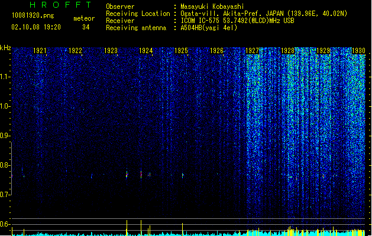
Task: Click the Receiving antenna label
Action: click(136, 28)
